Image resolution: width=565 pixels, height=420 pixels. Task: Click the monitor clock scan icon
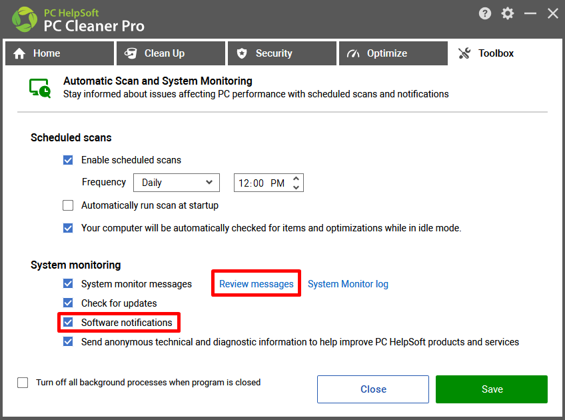tap(40, 88)
